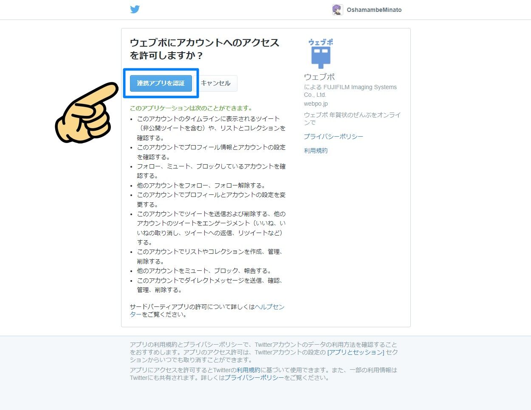
Task: Click the キャンセル button
Action: point(216,83)
